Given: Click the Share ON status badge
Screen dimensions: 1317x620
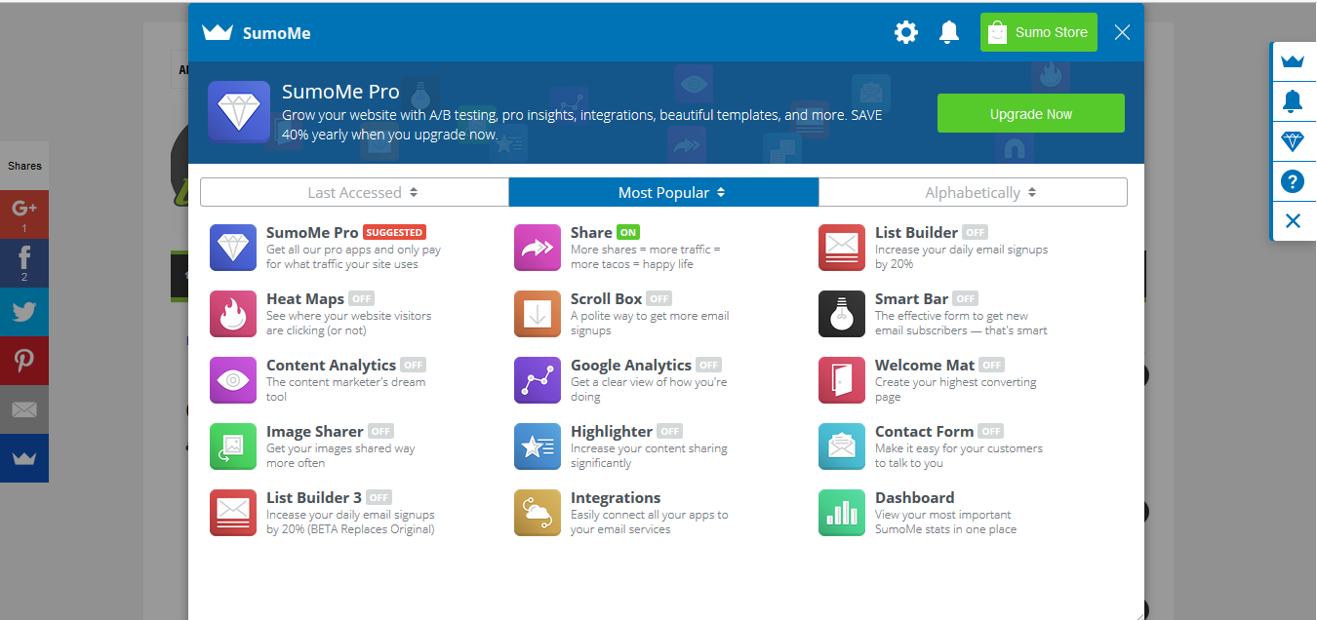Looking at the screenshot, I should (628, 232).
